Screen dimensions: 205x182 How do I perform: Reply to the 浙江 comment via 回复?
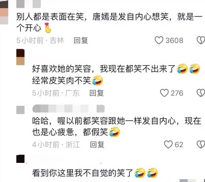[97, 144]
